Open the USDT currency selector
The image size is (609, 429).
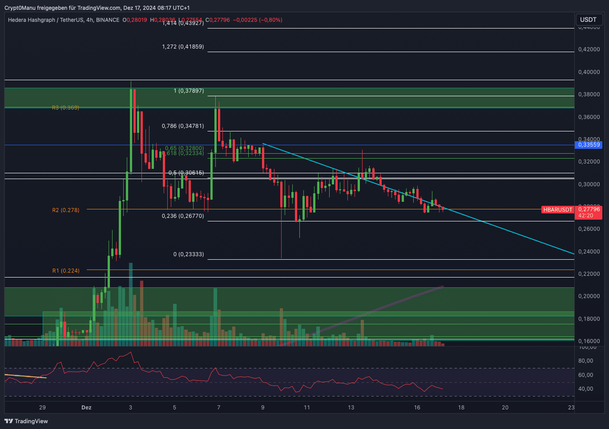pyautogui.click(x=589, y=20)
